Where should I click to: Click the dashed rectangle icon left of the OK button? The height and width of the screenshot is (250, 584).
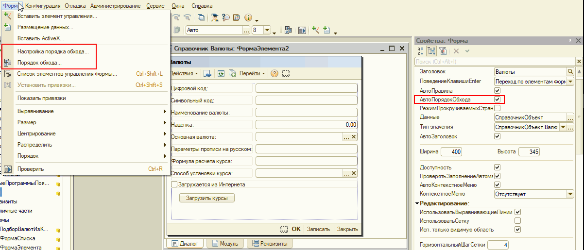(284, 229)
